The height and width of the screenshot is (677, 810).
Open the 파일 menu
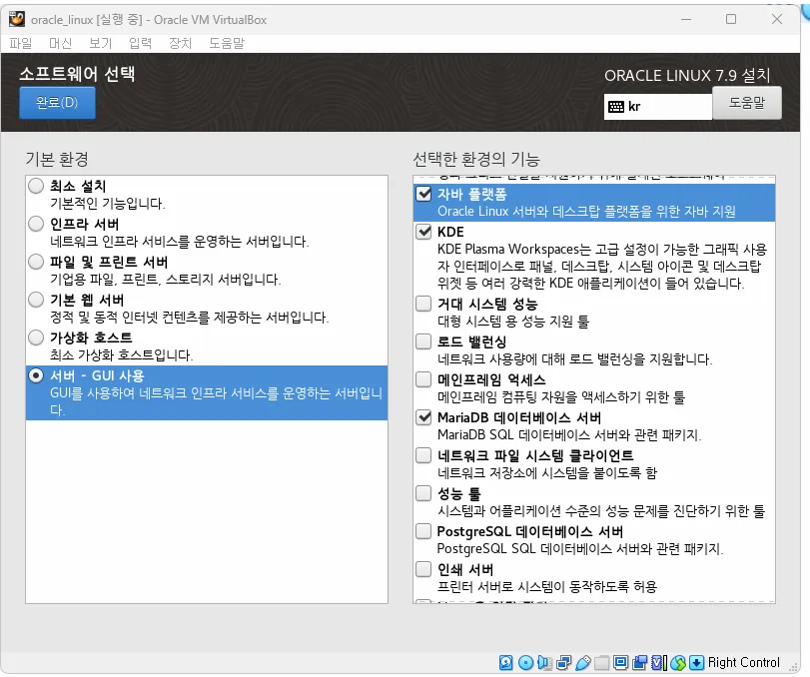click(x=21, y=43)
